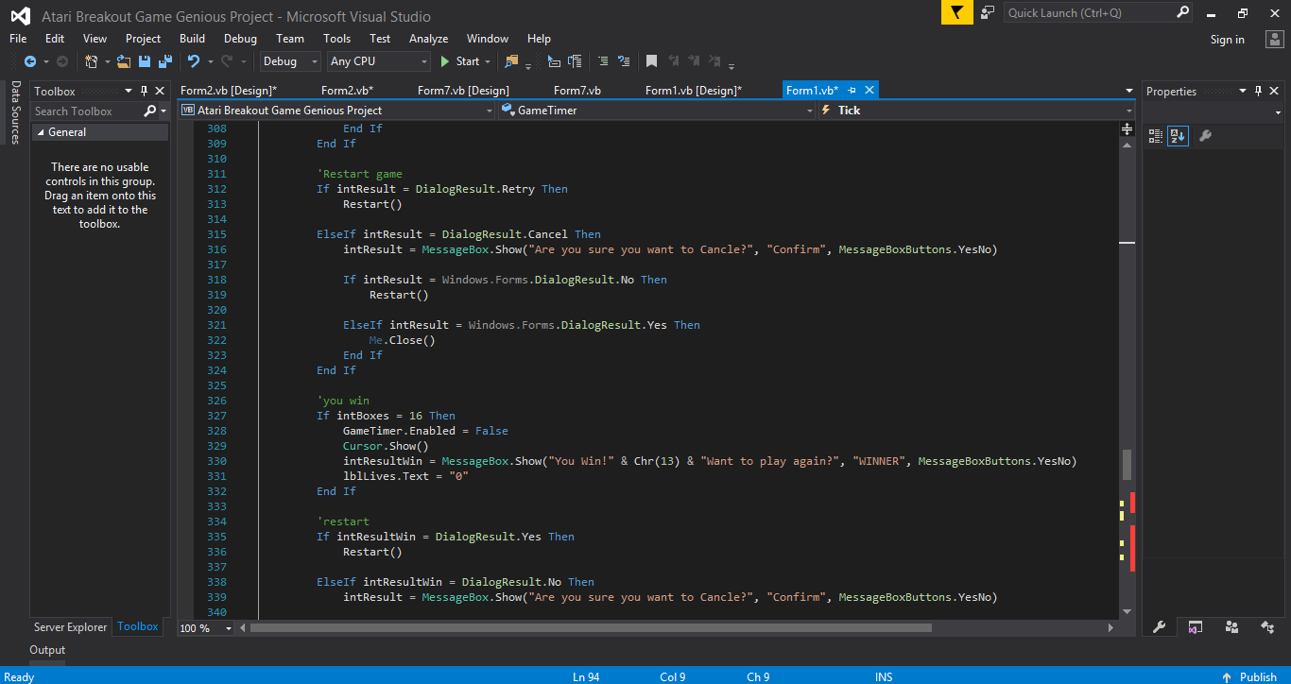The height and width of the screenshot is (684, 1291).
Task: Open the Debug configuration dropdown
Action: [x=291, y=61]
